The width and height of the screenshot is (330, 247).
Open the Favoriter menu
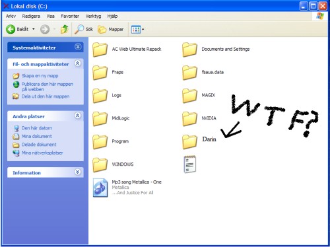point(70,16)
